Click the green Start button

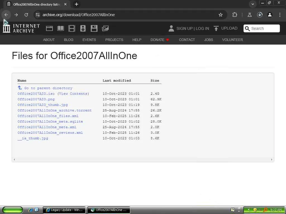click(13, 210)
